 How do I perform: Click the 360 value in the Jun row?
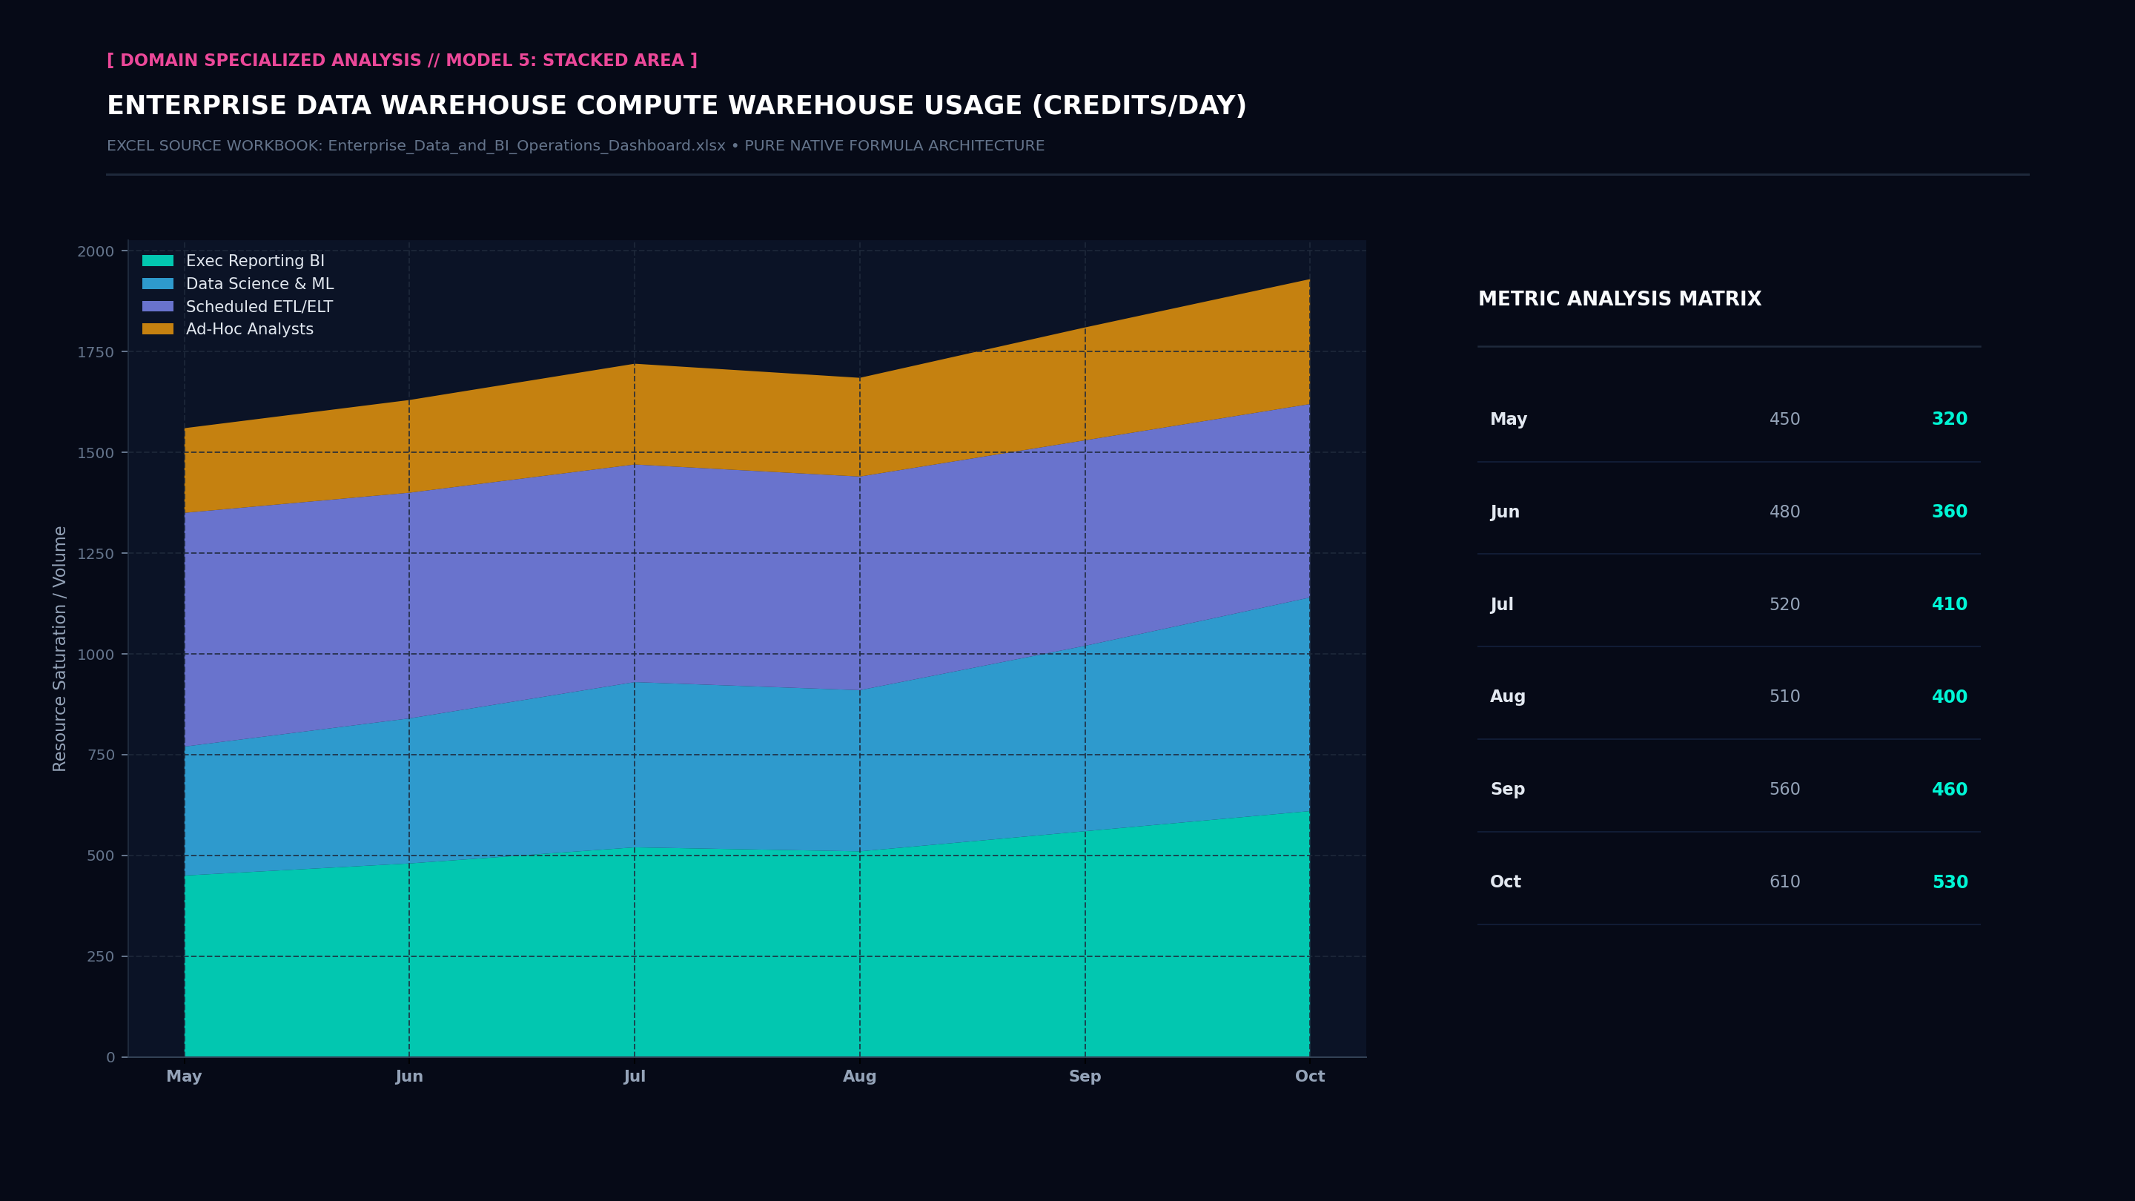[x=1950, y=512]
